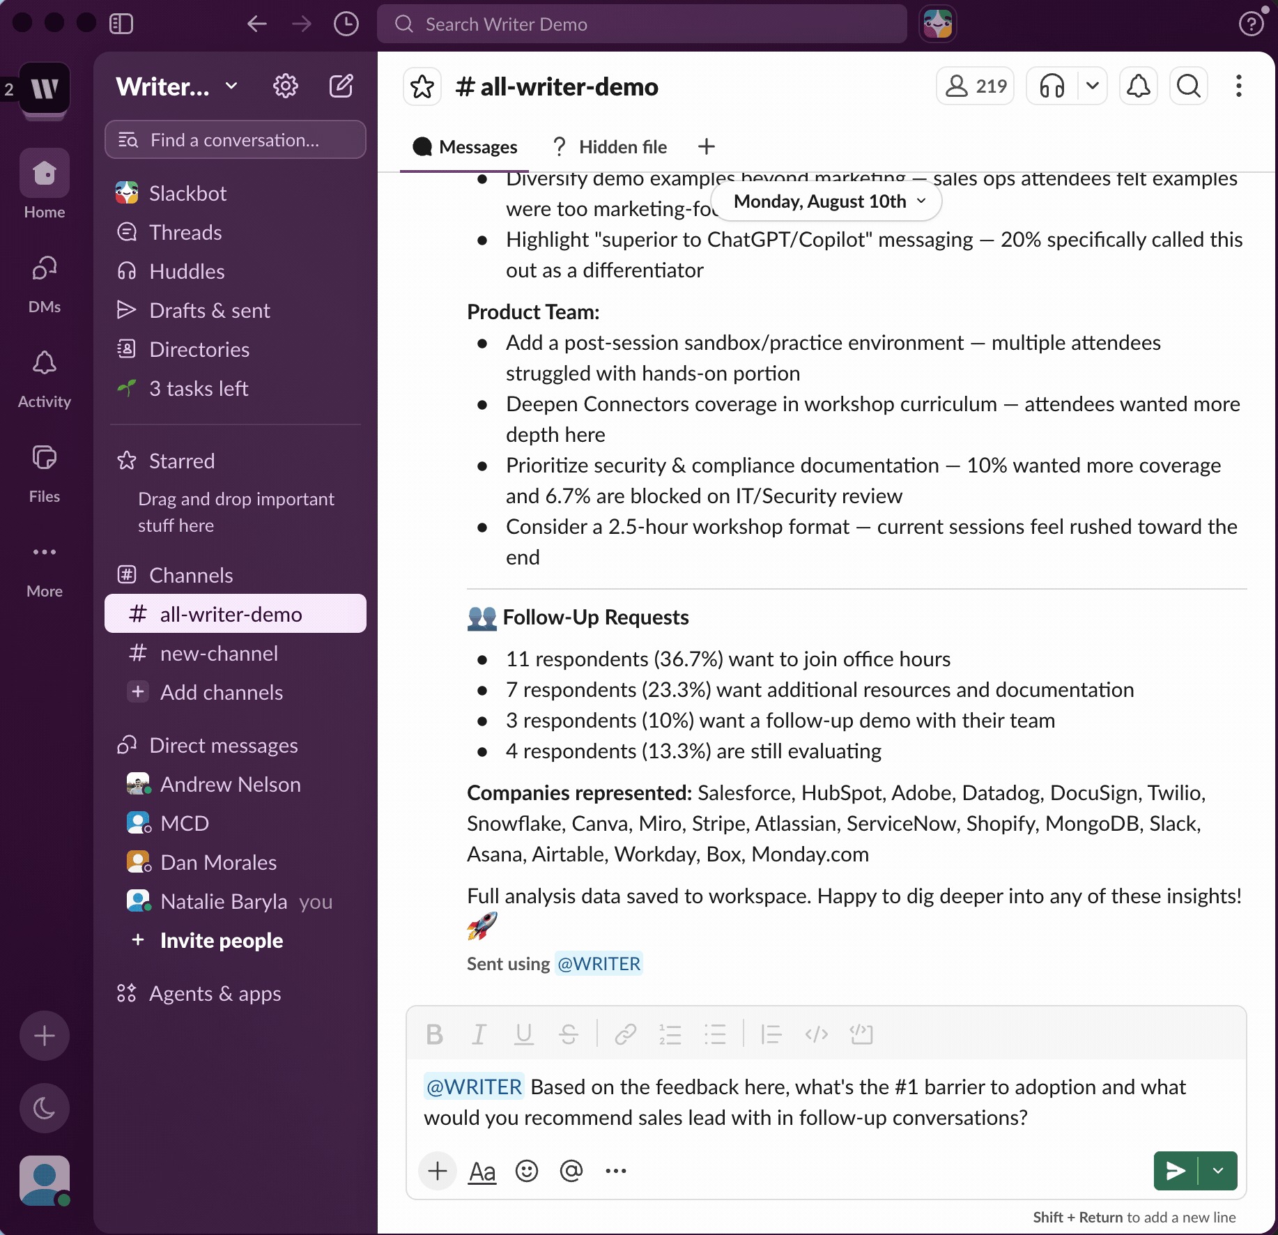Image resolution: width=1278 pixels, height=1235 pixels.
Task: Select the Writer workspace W icon
Action: (45, 89)
